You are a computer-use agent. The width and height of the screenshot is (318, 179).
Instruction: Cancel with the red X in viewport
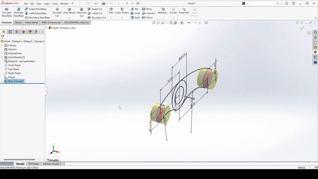pyautogui.click(x=309, y=33)
